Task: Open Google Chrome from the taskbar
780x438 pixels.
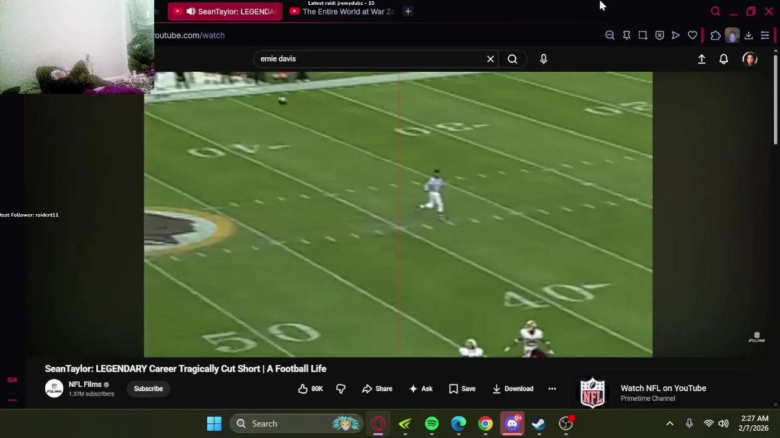Action: pyautogui.click(x=485, y=423)
